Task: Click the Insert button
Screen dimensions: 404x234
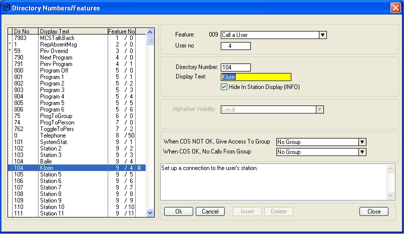Action: (247, 211)
